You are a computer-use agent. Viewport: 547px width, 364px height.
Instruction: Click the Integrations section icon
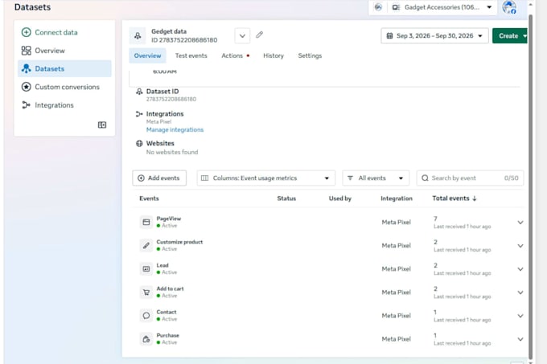tap(139, 114)
